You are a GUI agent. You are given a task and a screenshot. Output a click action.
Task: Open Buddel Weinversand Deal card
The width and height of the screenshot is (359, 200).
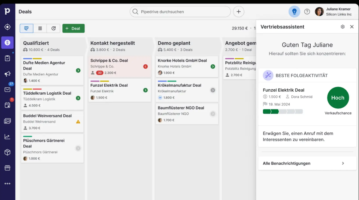pyautogui.click(x=52, y=122)
